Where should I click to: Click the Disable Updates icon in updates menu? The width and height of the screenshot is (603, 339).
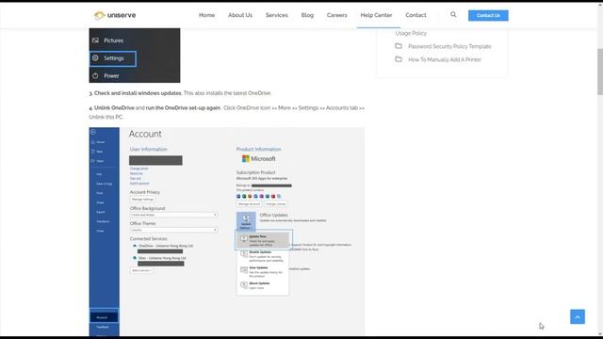244,254
